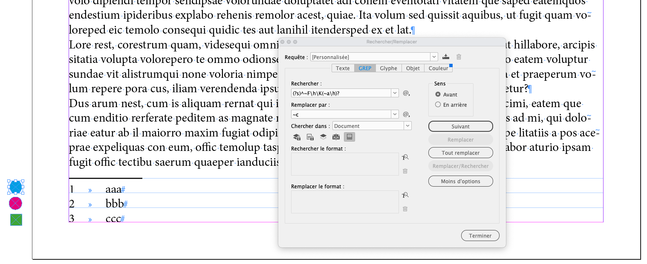Delete the saved query

pos(459,57)
